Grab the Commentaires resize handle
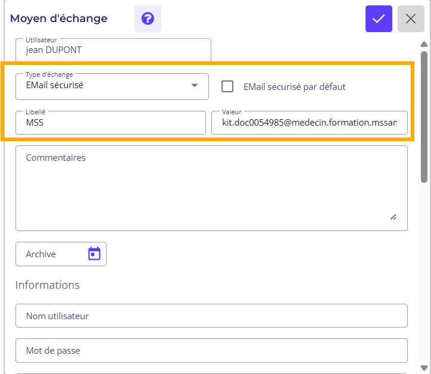This screenshot has width=431, height=374. 393,217
